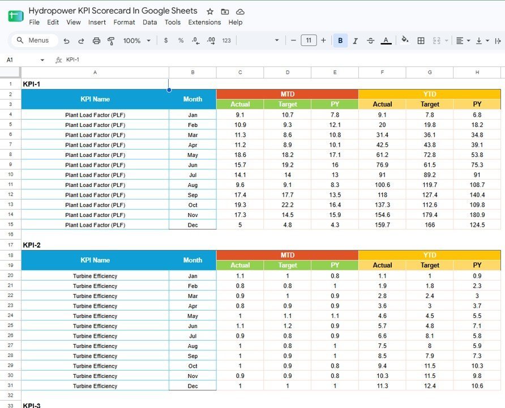Open the 123 number format menu
505x408 pixels.
point(226,41)
